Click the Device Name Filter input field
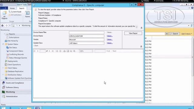 (86, 32)
